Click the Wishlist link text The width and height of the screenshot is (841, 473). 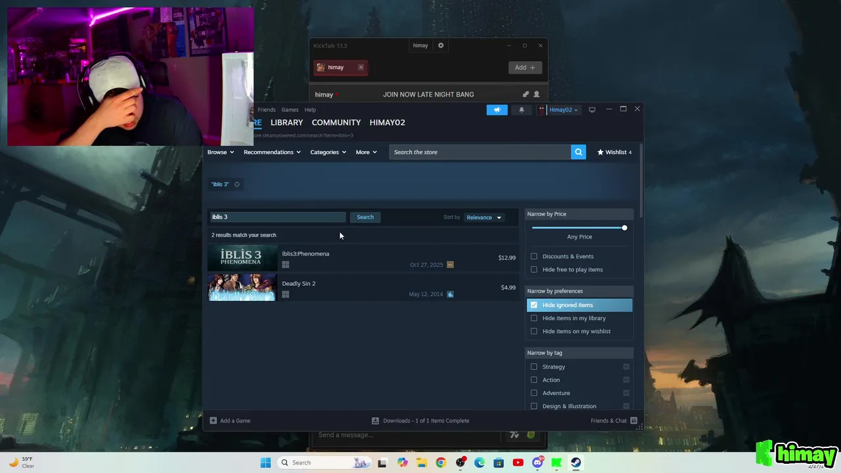[x=616, y=152]
